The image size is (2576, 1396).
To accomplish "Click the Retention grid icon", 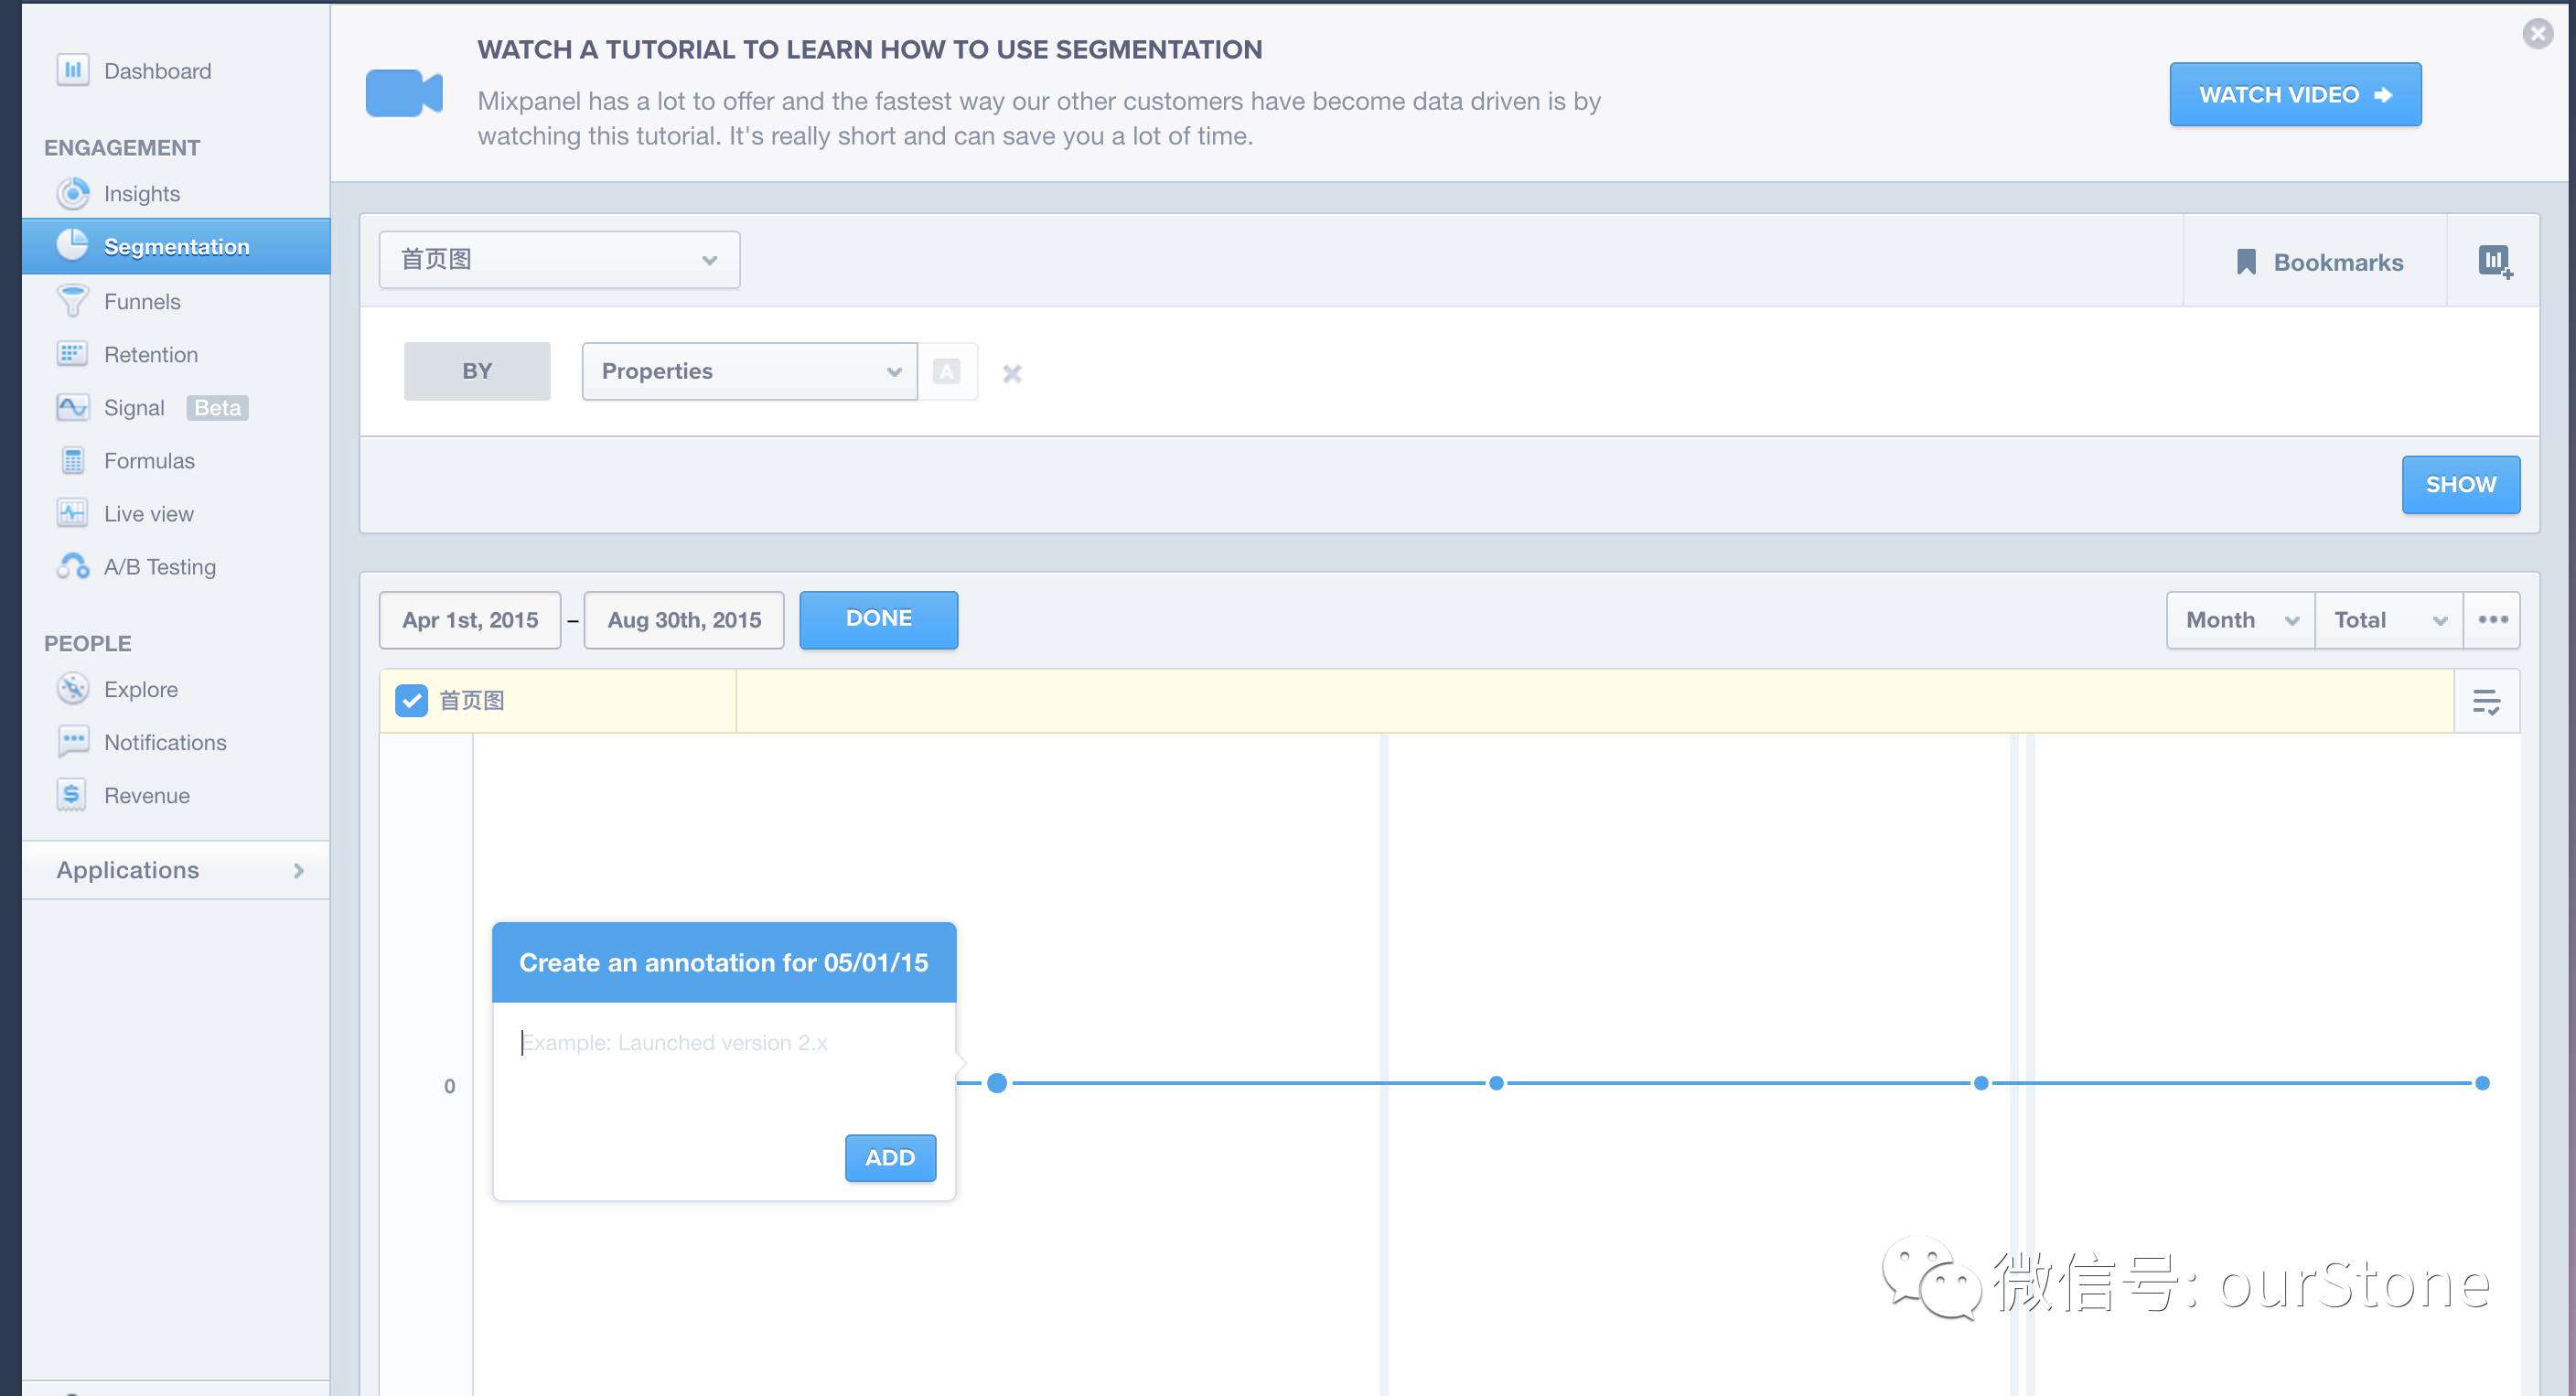I will [x=72, y=354].
